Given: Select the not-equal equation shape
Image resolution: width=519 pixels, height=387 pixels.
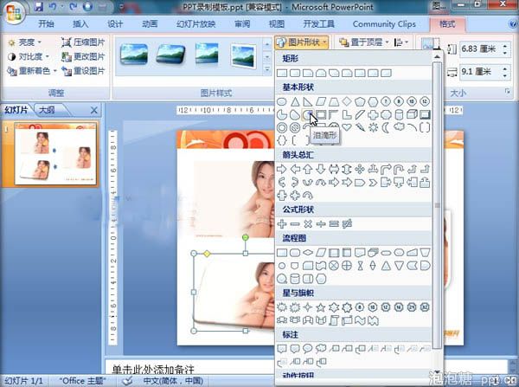Looking at the screenshot, I should coord(347,224).
